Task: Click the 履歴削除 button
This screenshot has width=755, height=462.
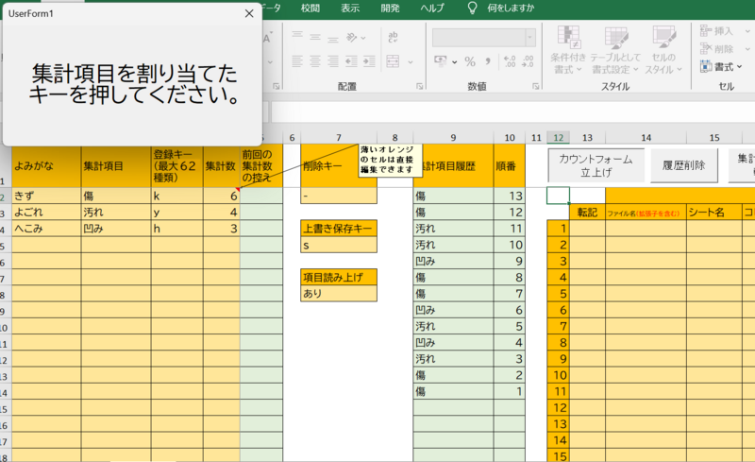Action: point(684,165)
